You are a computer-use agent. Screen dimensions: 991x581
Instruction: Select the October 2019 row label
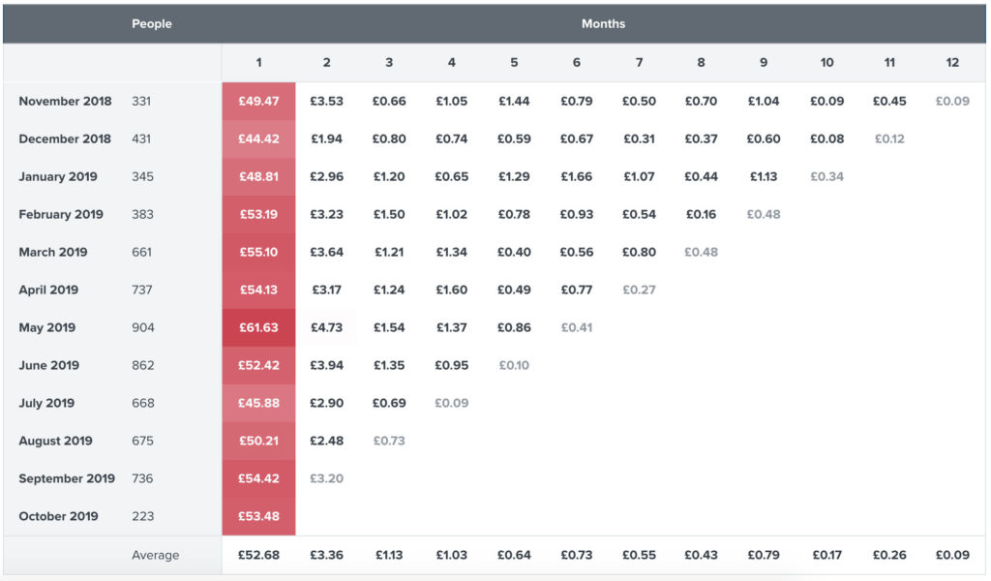[x=58, y=516]
